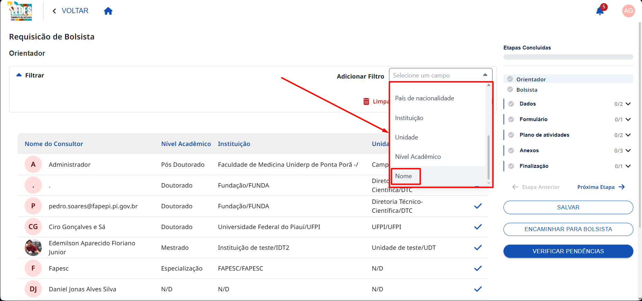
Task: Select checkmark for Daniel Jonas Alves Silva
Action: coord(478,289)
